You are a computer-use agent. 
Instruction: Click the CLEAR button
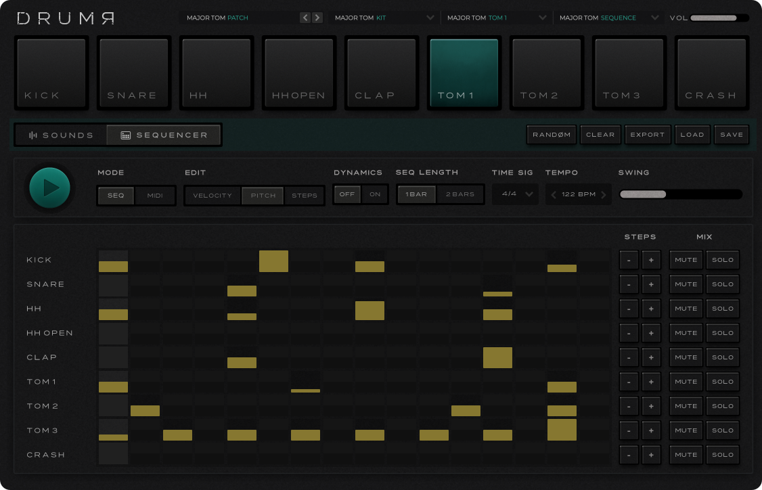click(600, 135)
